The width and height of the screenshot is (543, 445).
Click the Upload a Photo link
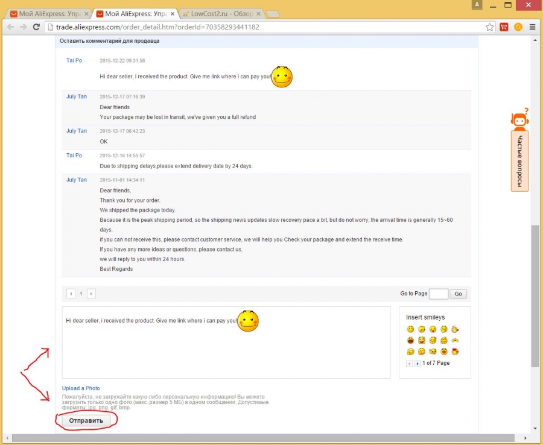click(81, 388)
